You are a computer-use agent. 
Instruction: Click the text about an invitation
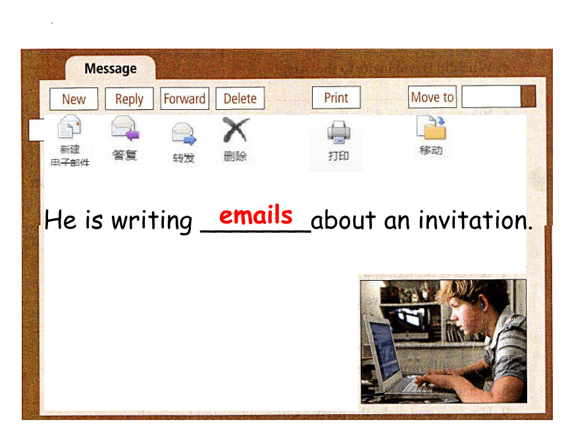coord(422,220)
